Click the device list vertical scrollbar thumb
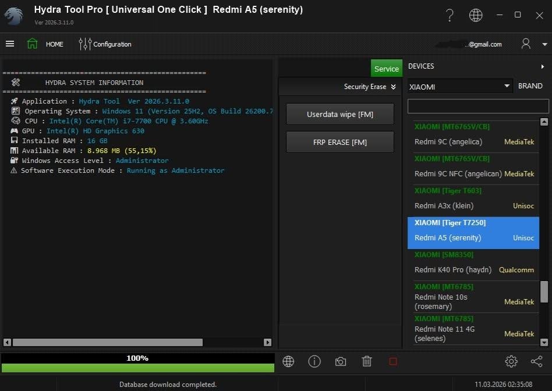The image size is (552, 391). click(544, 292)
